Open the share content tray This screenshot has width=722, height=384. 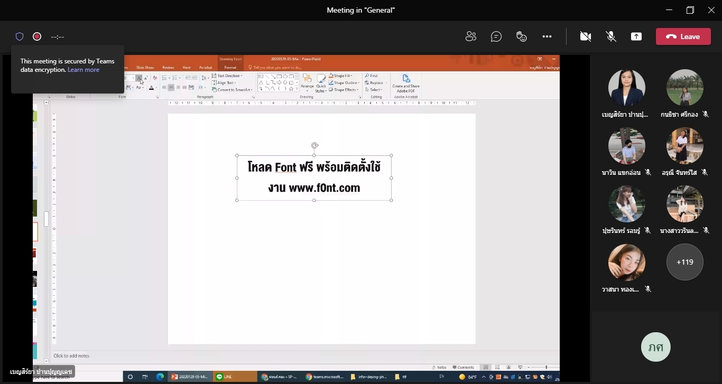coord(636,36)
